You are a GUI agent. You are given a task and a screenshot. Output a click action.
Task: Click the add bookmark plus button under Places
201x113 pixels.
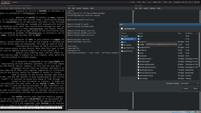click(x=123, y=78)
